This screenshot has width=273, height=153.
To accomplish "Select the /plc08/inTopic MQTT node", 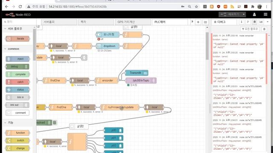I will click(x=141, y=80).
